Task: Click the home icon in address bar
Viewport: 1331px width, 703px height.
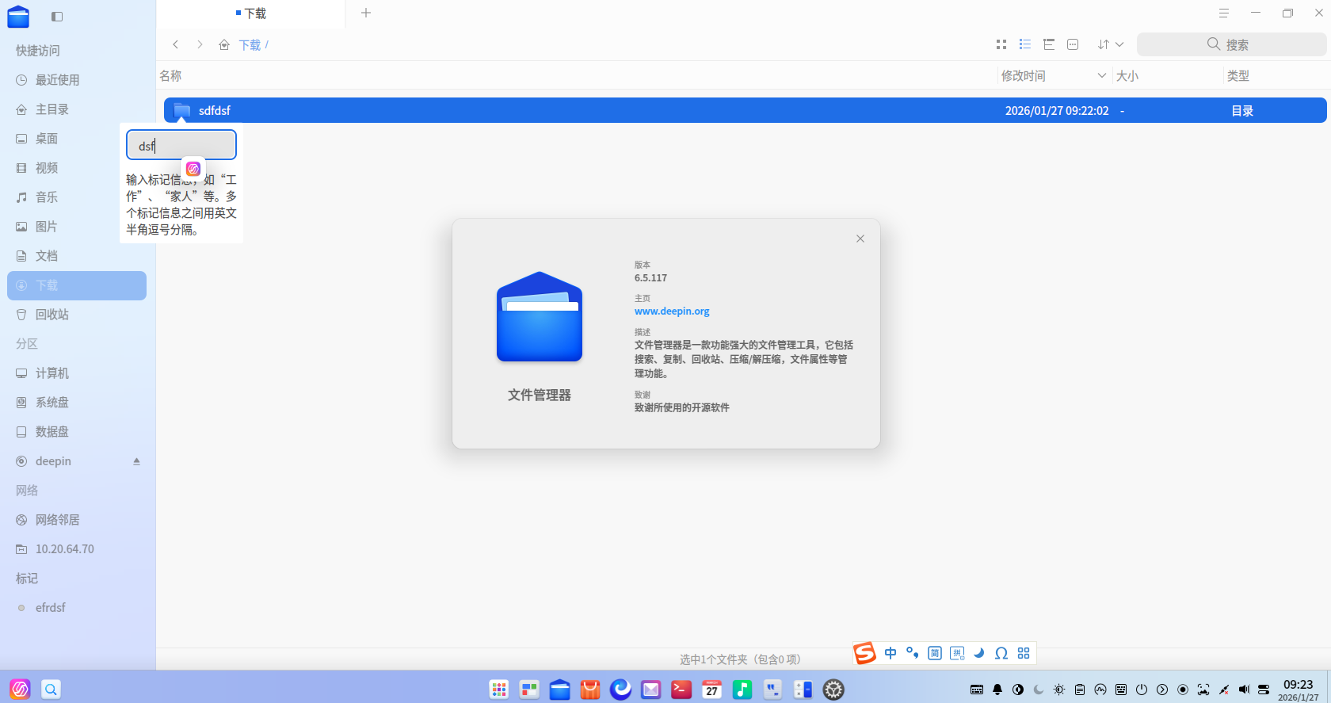Action: point(224,45)
